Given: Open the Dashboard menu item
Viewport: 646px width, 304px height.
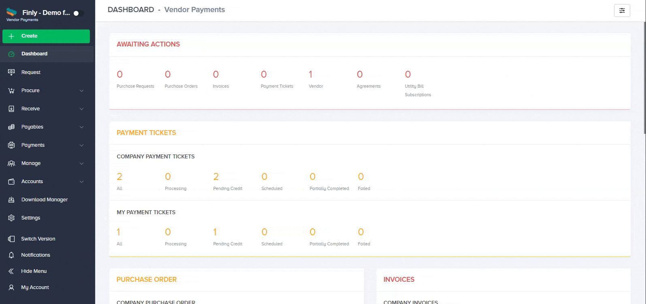Looking at the screenshot, I should pos(47,54).
